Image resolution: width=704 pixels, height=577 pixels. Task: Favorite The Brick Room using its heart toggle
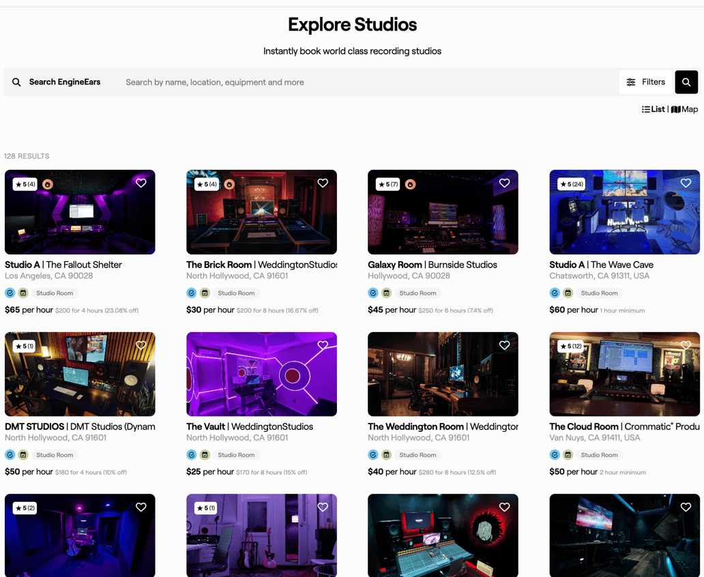323,183
